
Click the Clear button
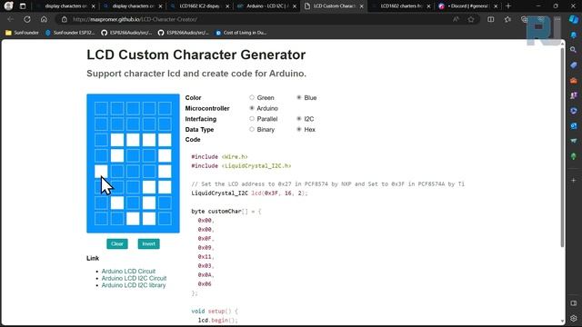[117, 243]
